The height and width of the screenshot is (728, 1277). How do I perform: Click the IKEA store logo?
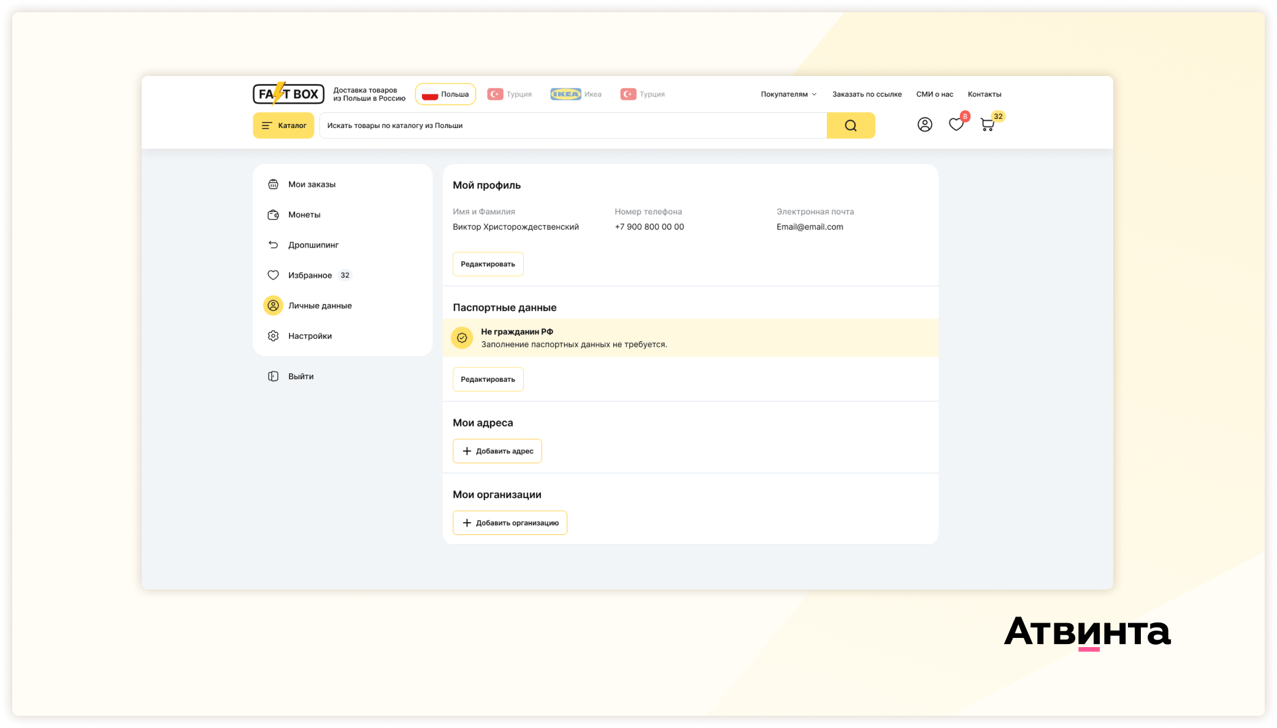(x=566, y=94)
